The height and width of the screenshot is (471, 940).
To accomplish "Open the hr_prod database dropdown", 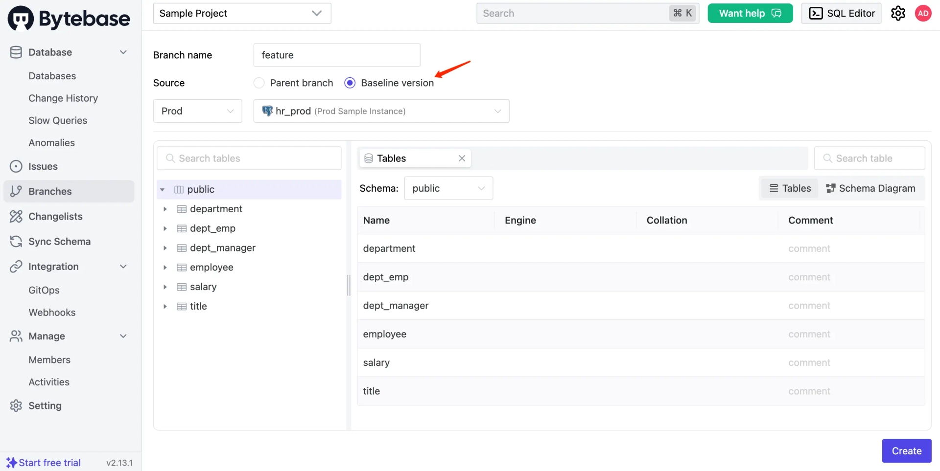I will tap(381, 111).
